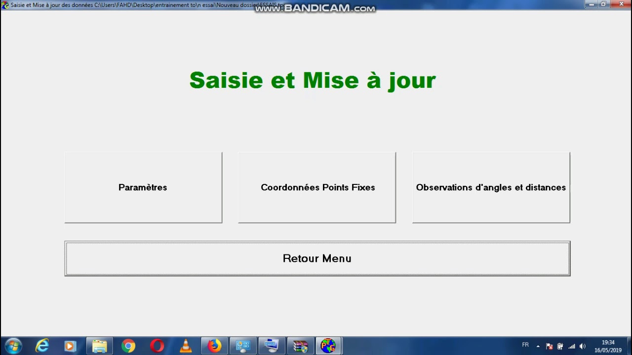Open File Explorer folder icon in taskbar
The width and height of the screenshot is (632, 355).
point(99,346)
